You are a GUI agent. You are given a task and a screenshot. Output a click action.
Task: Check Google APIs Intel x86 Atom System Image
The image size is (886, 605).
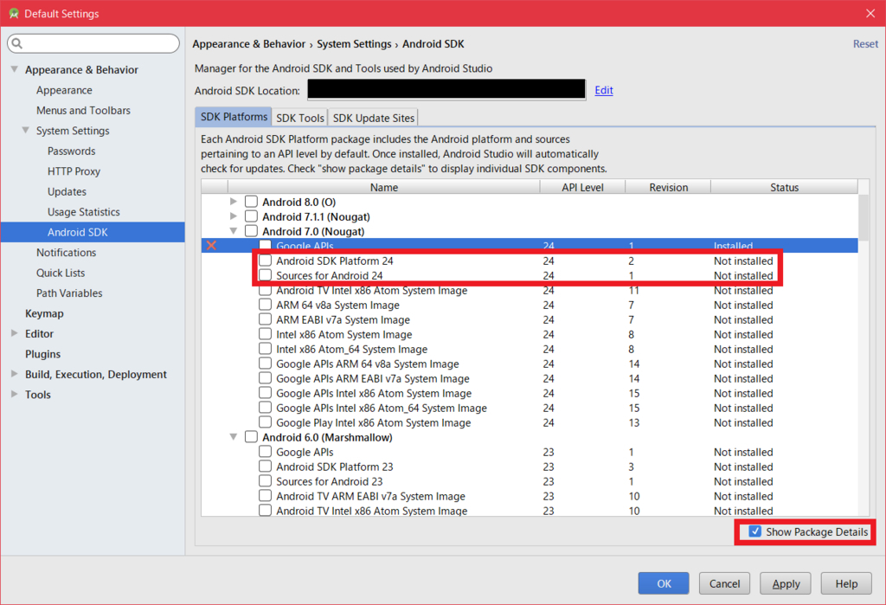265,393
